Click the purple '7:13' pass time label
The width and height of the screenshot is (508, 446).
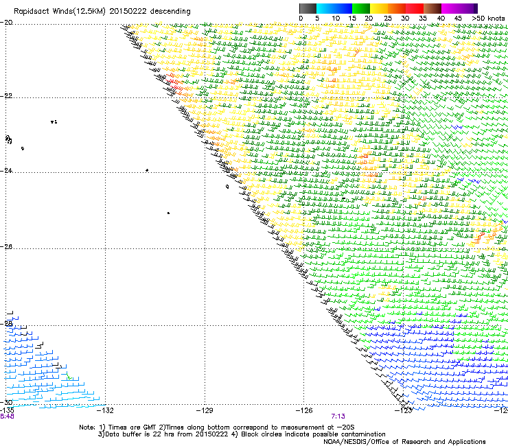click(x=338, y=416)
